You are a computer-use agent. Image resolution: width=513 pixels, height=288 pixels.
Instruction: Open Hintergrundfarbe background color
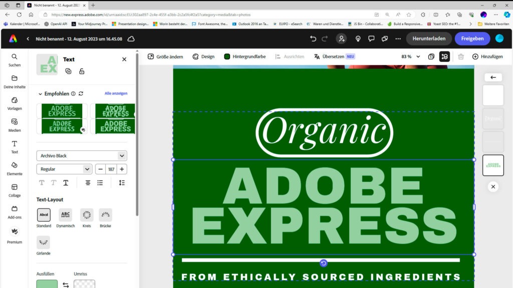click(244, 56)
